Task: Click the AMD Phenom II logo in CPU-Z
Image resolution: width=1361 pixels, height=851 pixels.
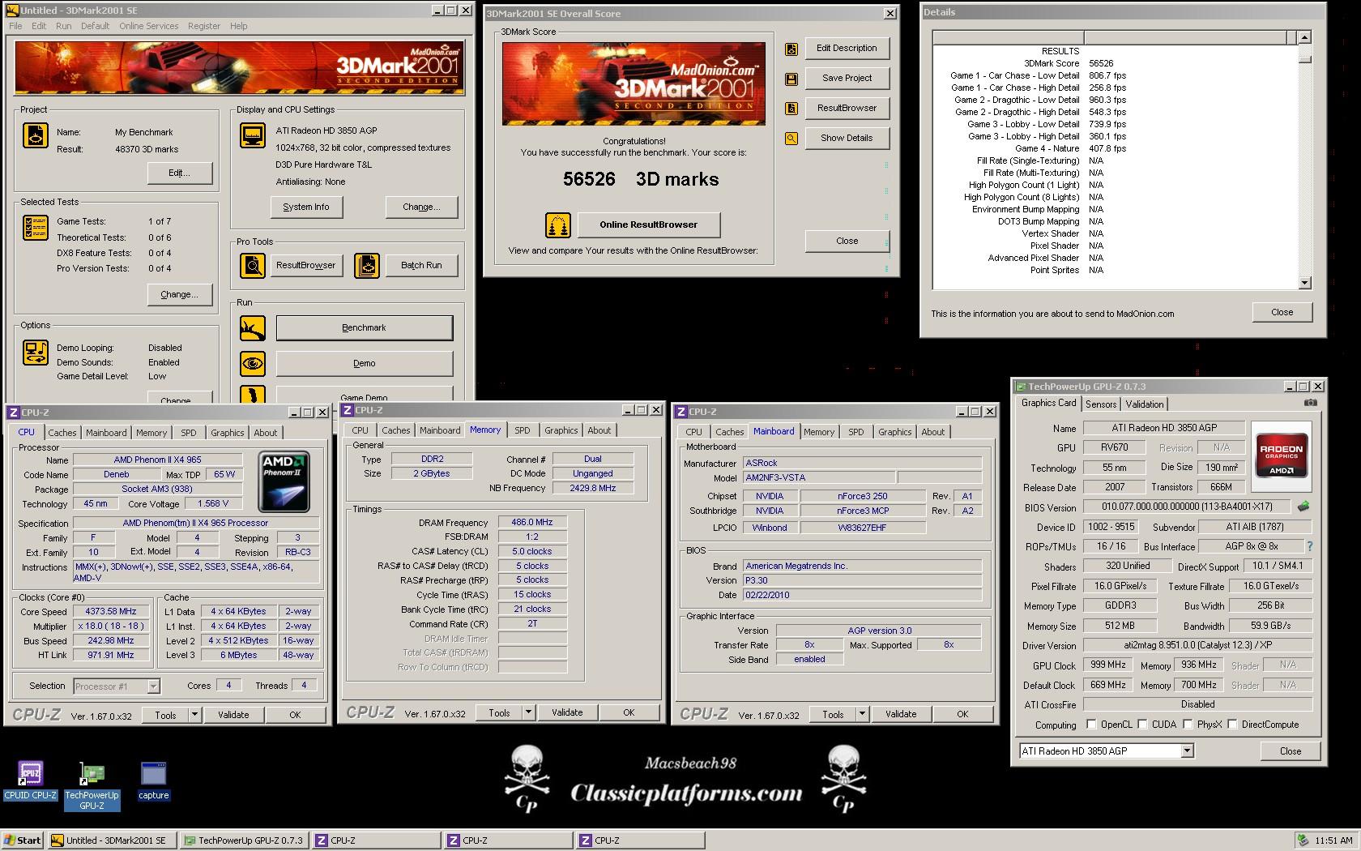Action: coord(284,482)
